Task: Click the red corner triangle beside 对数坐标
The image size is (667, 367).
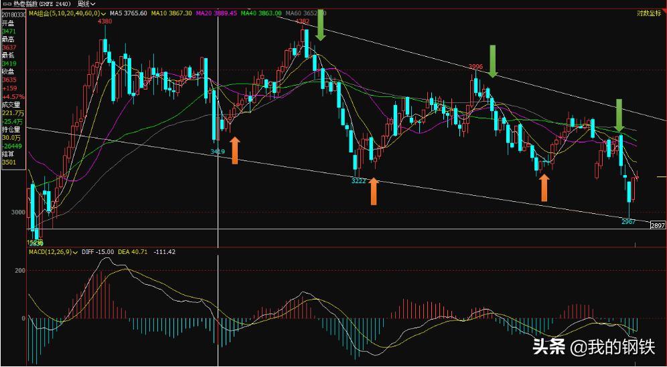Action: click(x=663, y=11)
